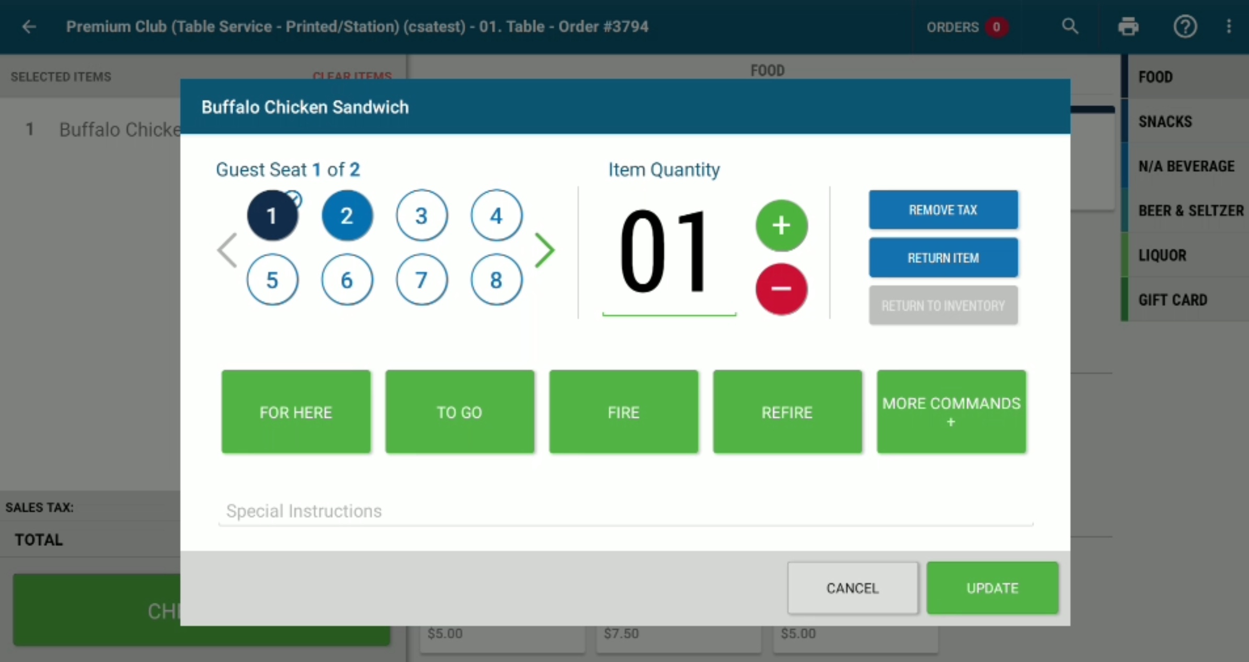This screenshot has height=662, width=1249.
Task: Click the REMOVE TAX button
Action: pos(943,210)
